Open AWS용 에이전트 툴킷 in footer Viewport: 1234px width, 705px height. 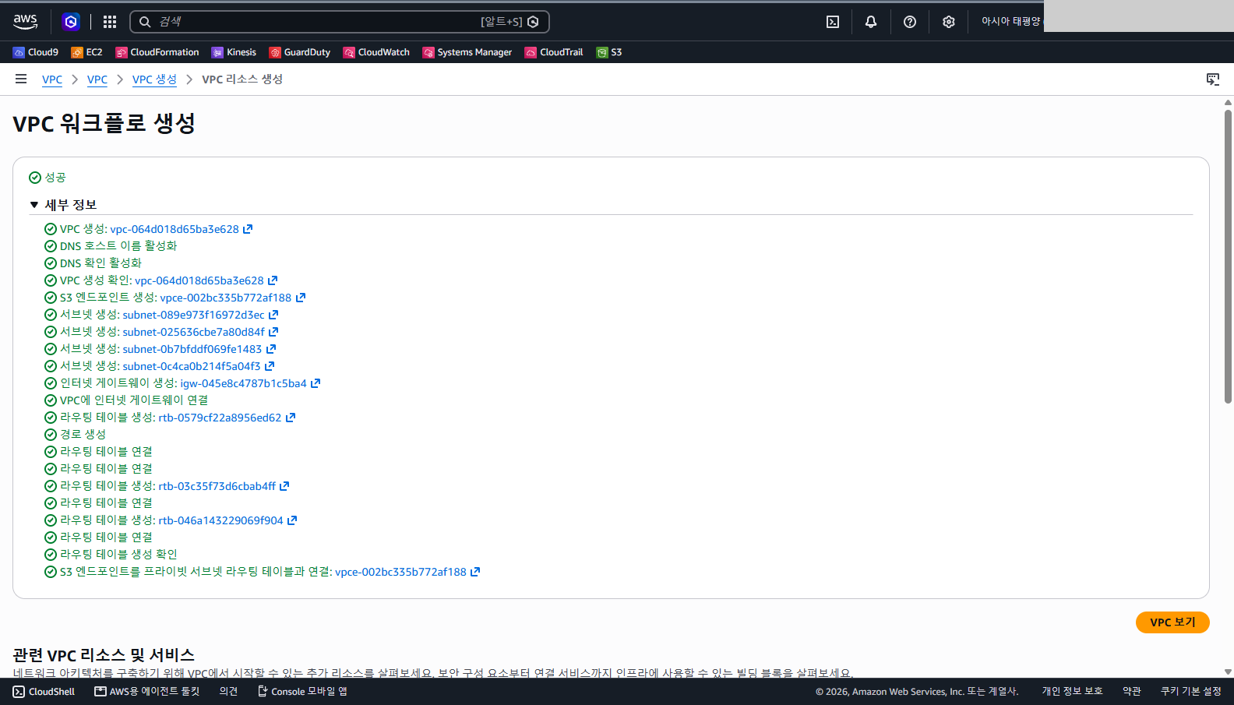[147, 692]
